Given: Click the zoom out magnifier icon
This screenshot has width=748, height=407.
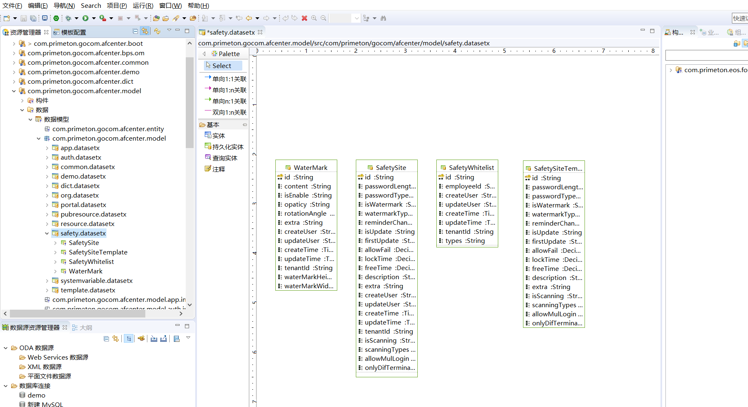Looking at the screenshot, I should pos(324,18).
